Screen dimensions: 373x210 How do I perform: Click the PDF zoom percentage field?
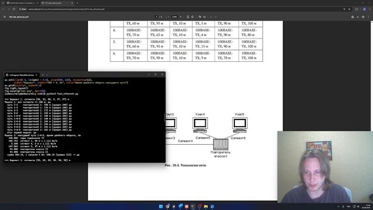[175, 17]
